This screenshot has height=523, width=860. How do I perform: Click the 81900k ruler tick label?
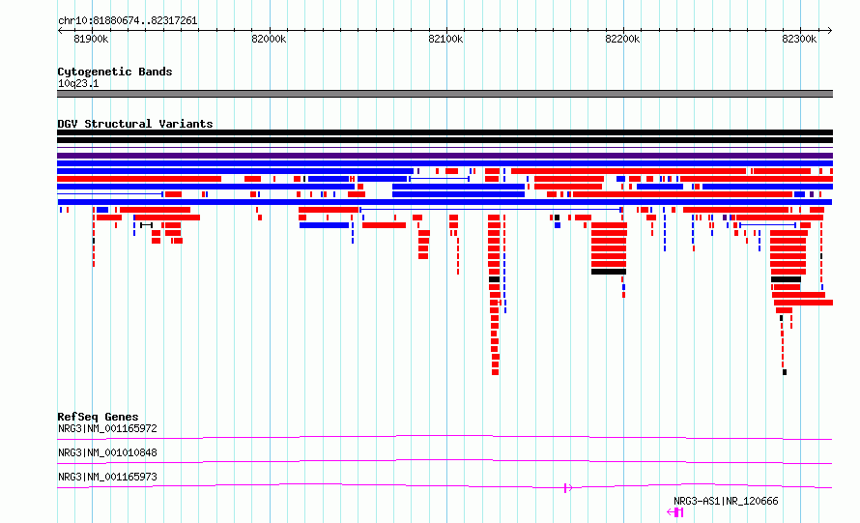tap(91, 39)
